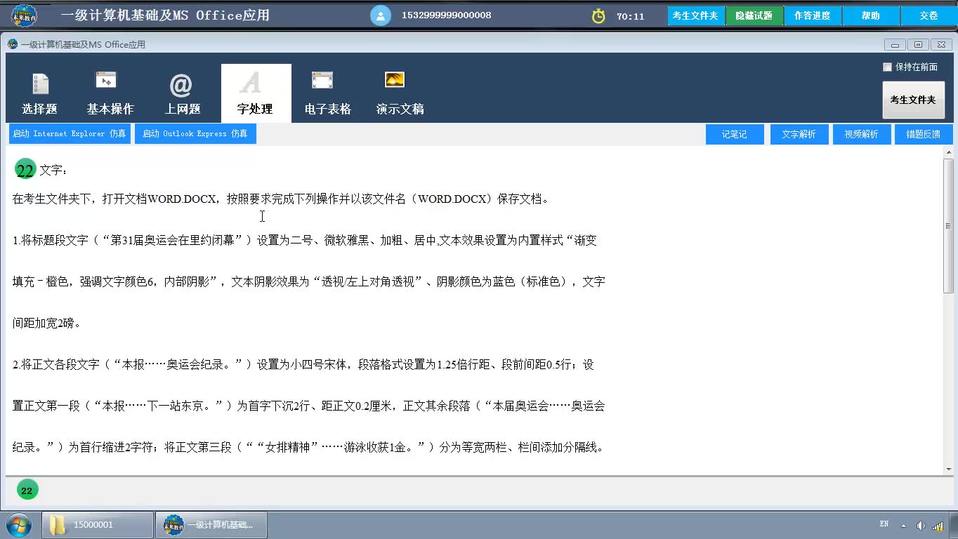Screen dimensions: 958x539
Task: Click 错题反馈 to report a question error
Action: coord(924,134)
